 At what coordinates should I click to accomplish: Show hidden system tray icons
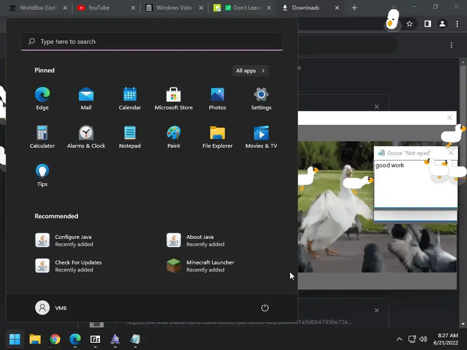pyautogui.click(x=400, y=339)
